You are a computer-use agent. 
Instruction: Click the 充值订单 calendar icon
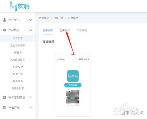pos(4,107)
